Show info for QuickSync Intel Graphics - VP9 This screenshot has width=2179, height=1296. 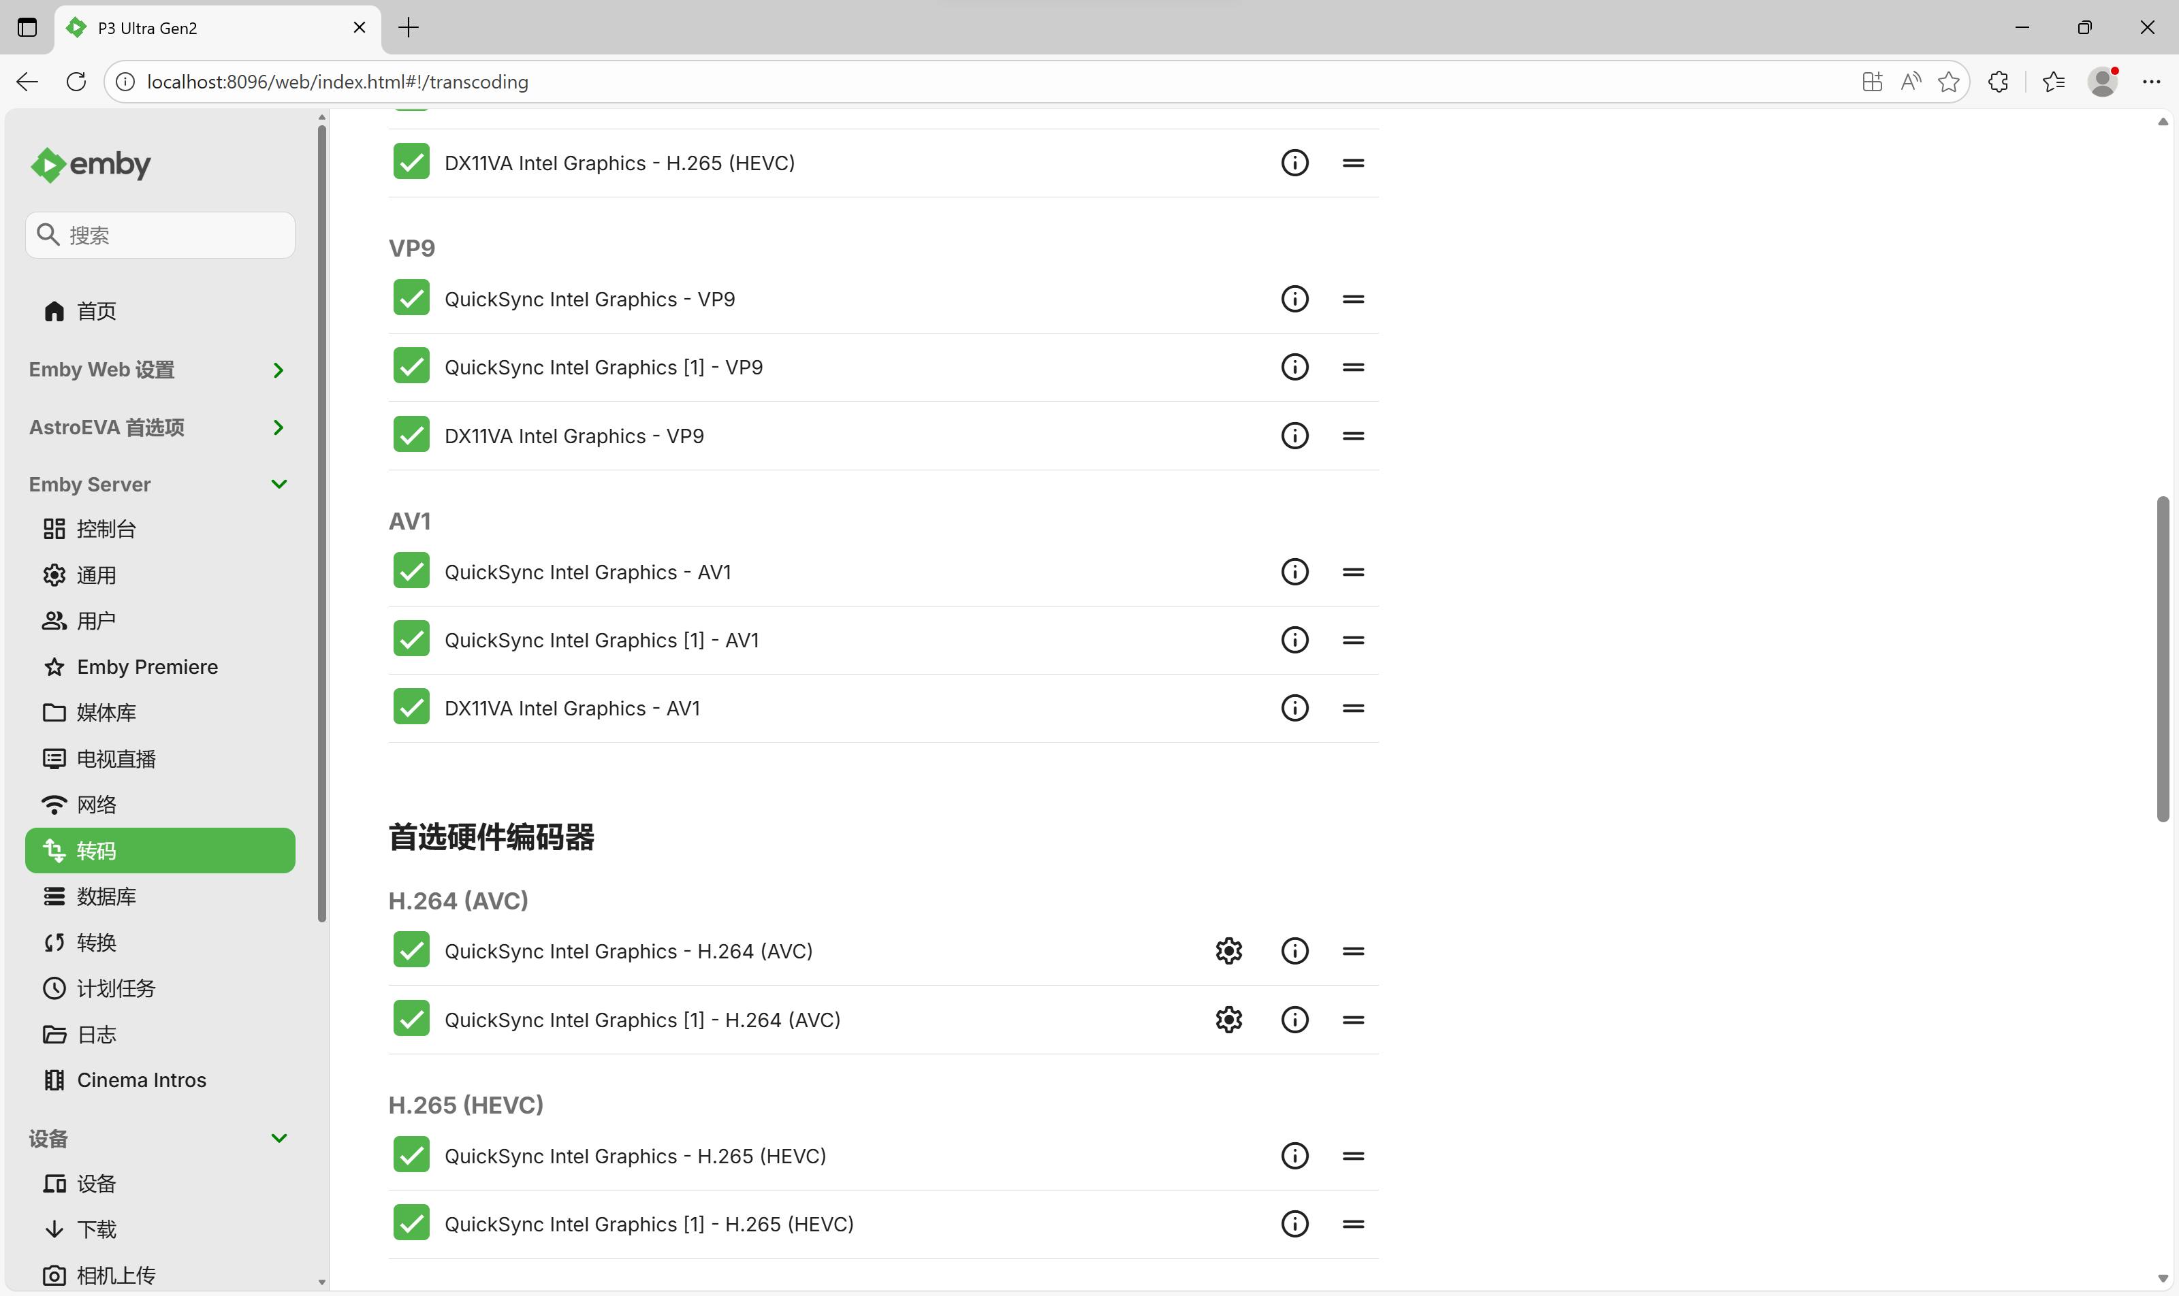coord(1294,299)
